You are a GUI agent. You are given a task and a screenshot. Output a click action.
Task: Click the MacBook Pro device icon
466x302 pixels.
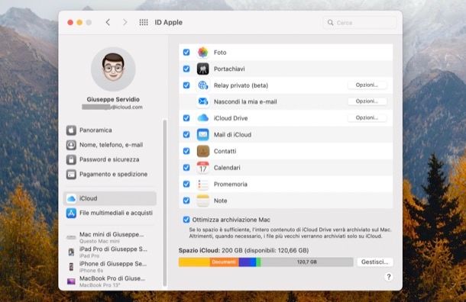pos(71,281)
